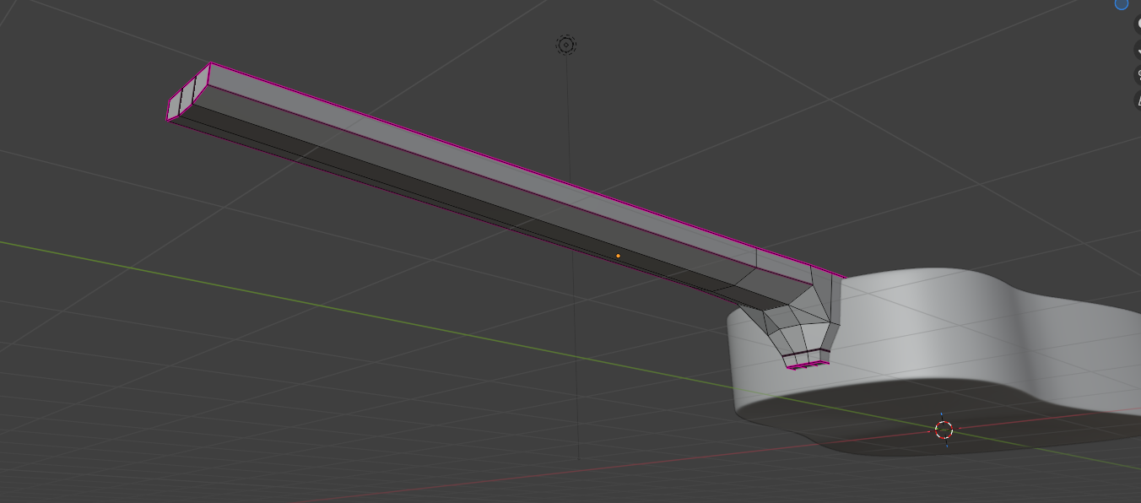This screenshot has height=503, width=1141.
Task: Toggle the camera view gizmo button
Action: pyautogui.click(x=1138, y=74)
